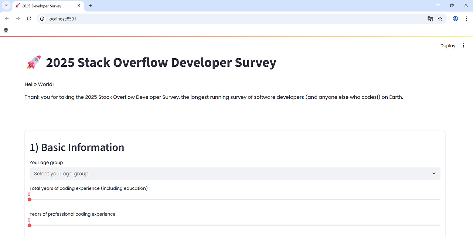The width and height of the screenshot is (473, 237).
Task: Click the browser back arrow
Action: [x=7, y=18]
